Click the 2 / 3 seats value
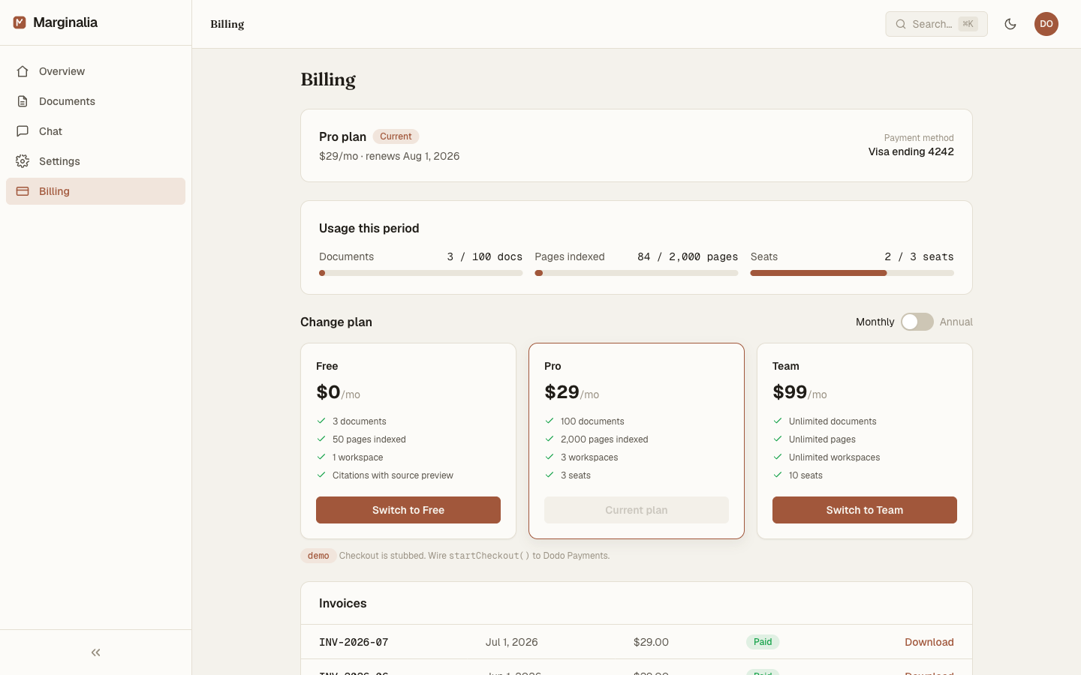1081x675 pixels. tap(919, 256)
